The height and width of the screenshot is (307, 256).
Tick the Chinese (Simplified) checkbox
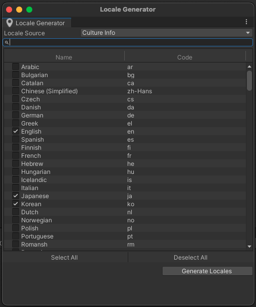pos(16,91)
